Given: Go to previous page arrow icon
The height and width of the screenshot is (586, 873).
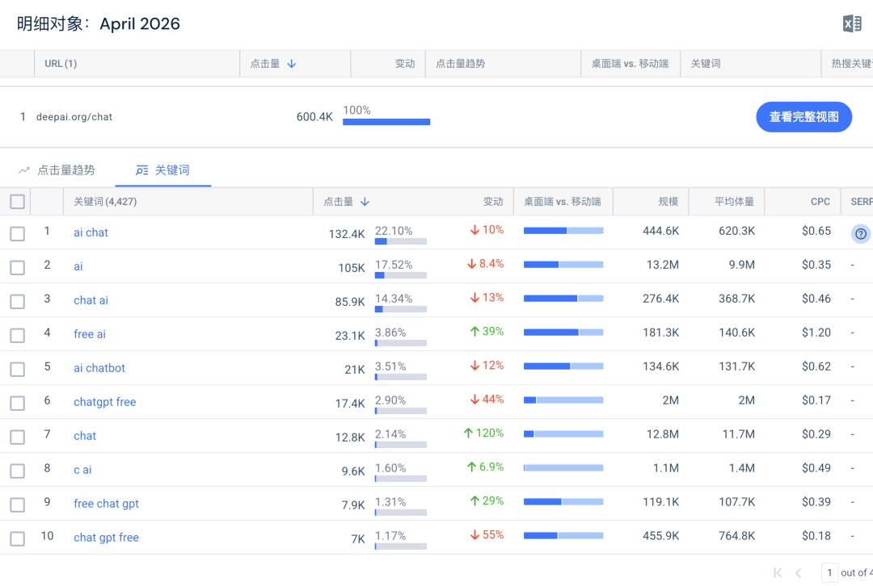Looking at the screenshot, I should pyautogui.click(x=799, y=572).
